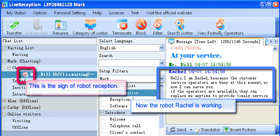This screenshot has height=136, width=280.
Task: Click the Rachel 04-07 14:54:58 message header
Action: click(197, 72)
